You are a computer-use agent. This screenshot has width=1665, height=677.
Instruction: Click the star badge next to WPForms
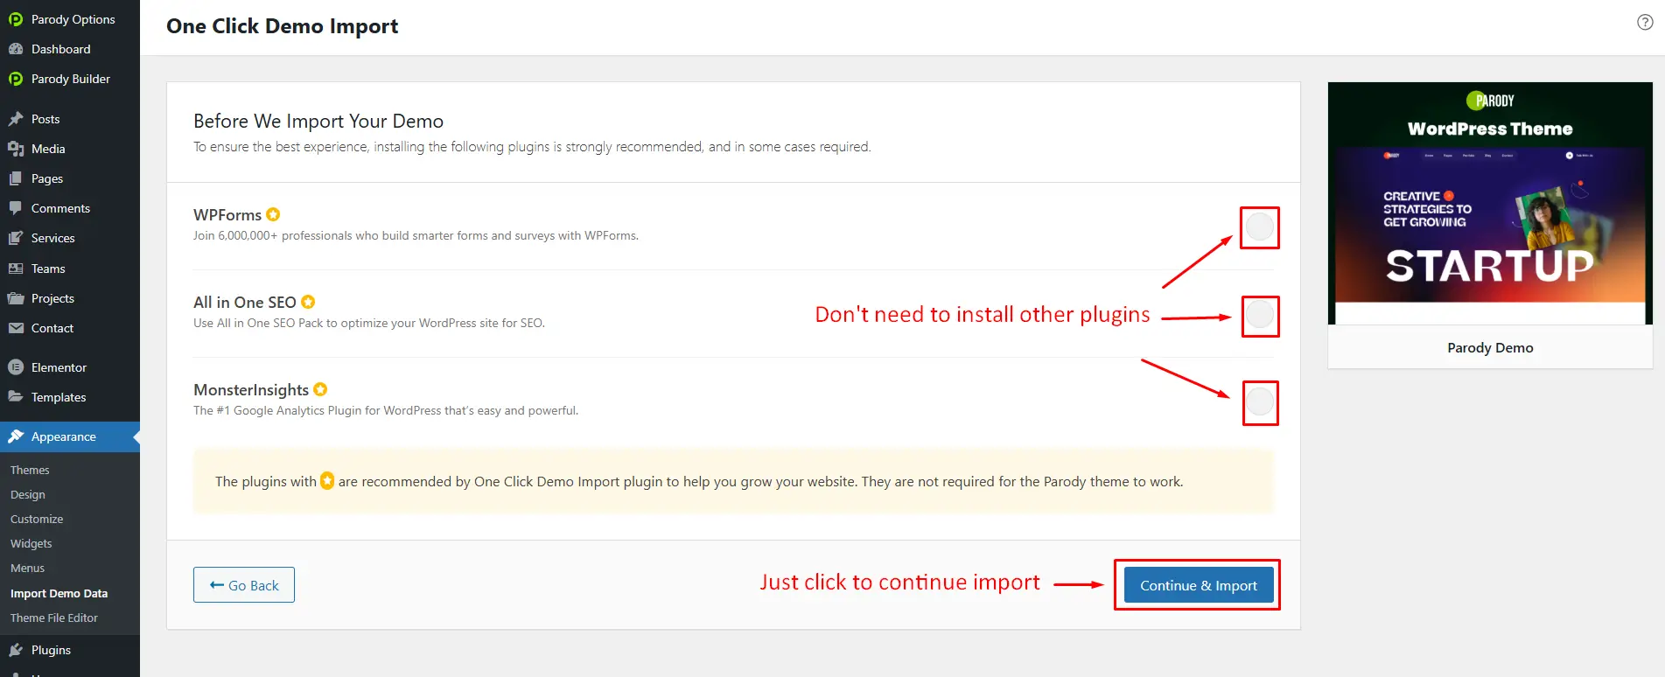[273, 214]
